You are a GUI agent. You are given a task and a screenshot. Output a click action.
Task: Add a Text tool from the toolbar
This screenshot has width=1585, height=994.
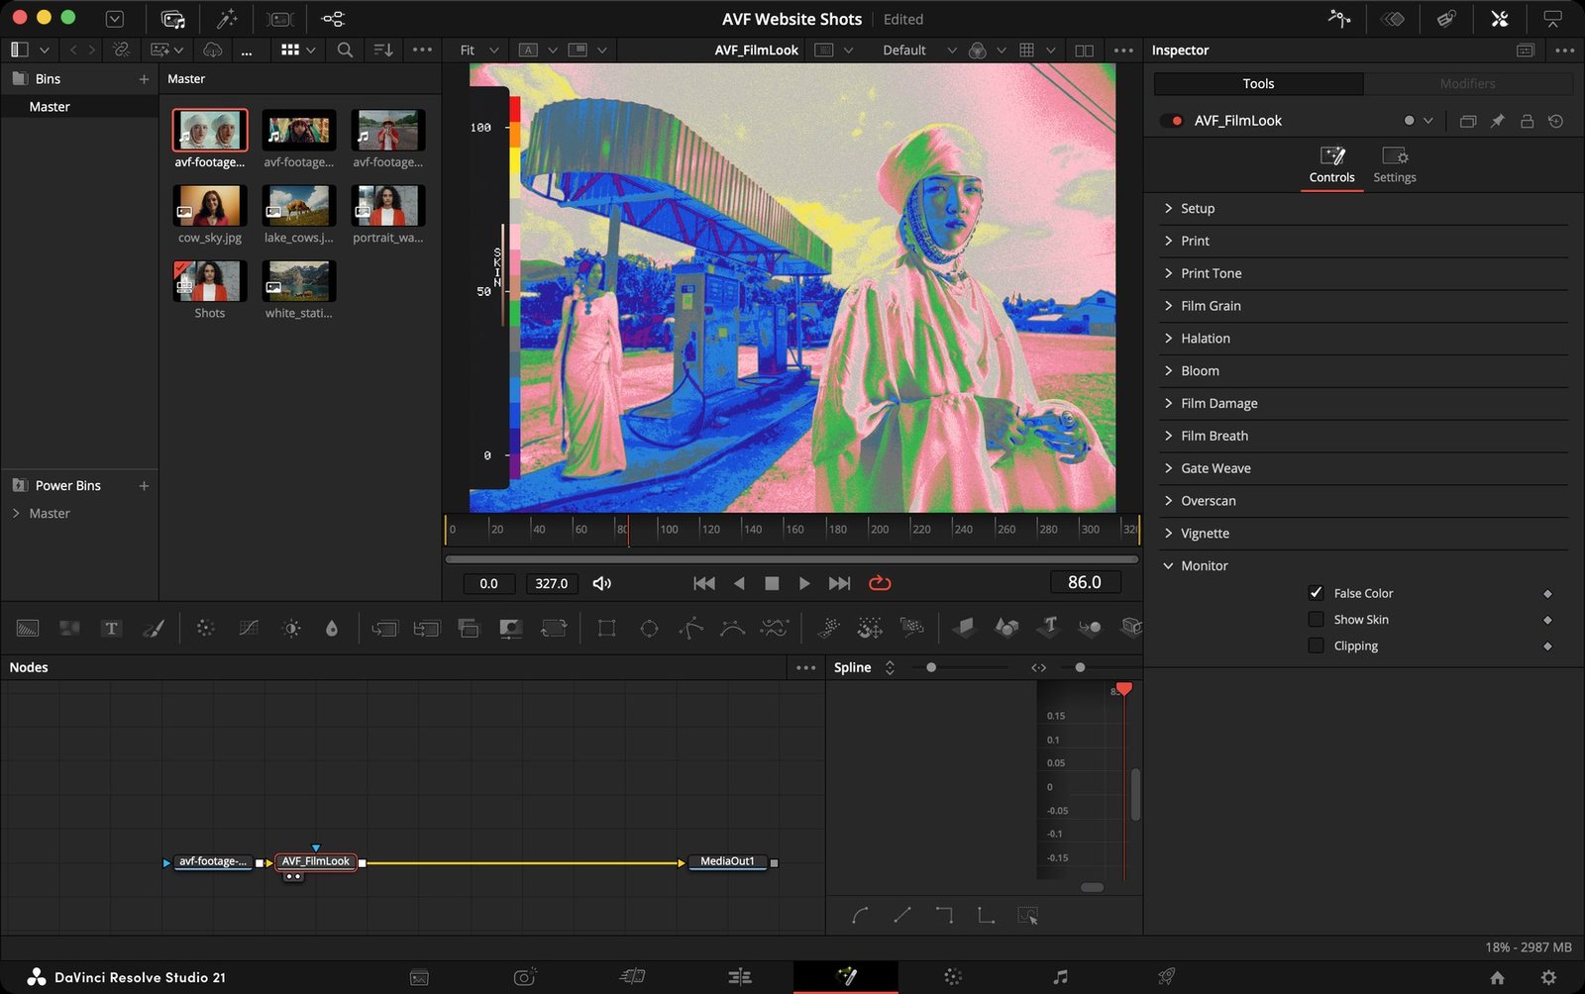[111, 628]
